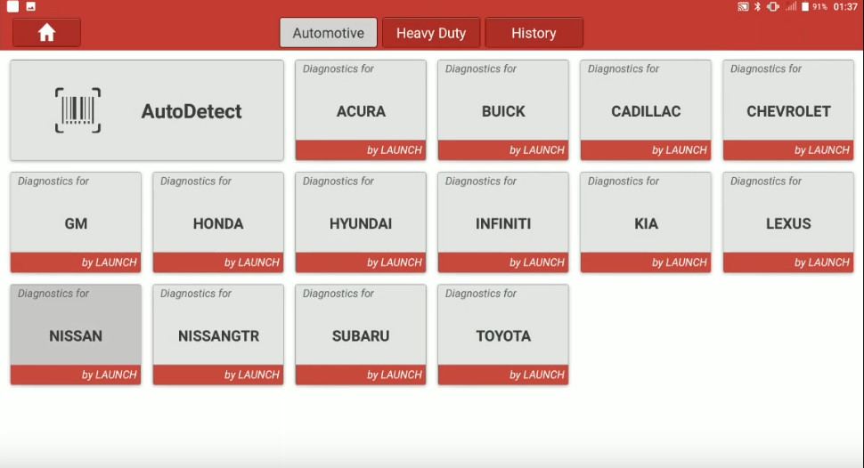Screen dimensions: 864x468
Task: Open the image notification icon
Action: (x=31, y=6)
